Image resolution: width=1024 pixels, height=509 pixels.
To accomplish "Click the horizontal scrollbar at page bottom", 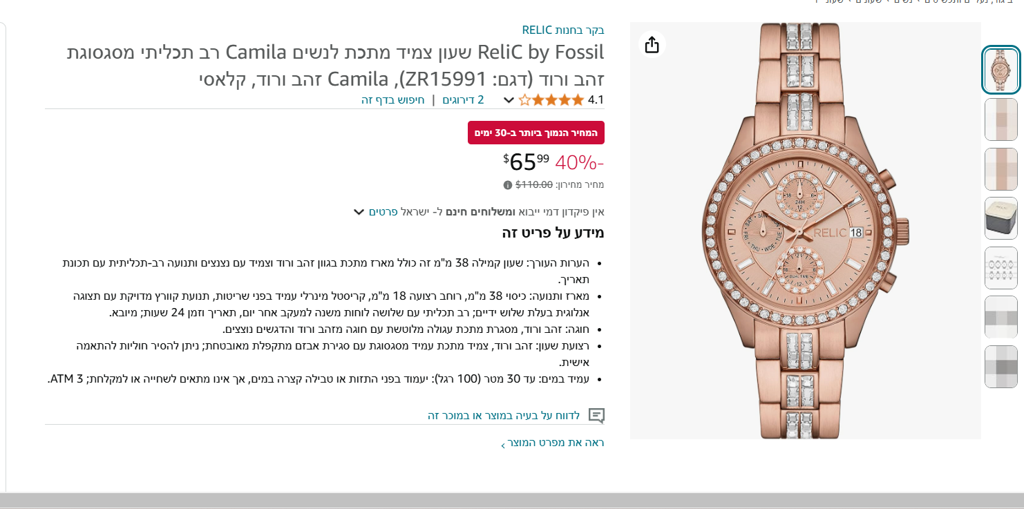I will 511,501.
